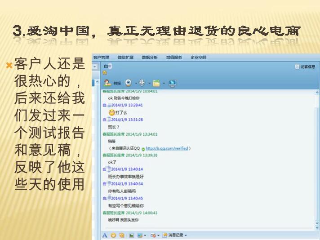Click the chat history vertical scrollbar track
Image resolution: width=320 pixels, height=240 pixels.
pyautogui.click(x=317, y=157)
